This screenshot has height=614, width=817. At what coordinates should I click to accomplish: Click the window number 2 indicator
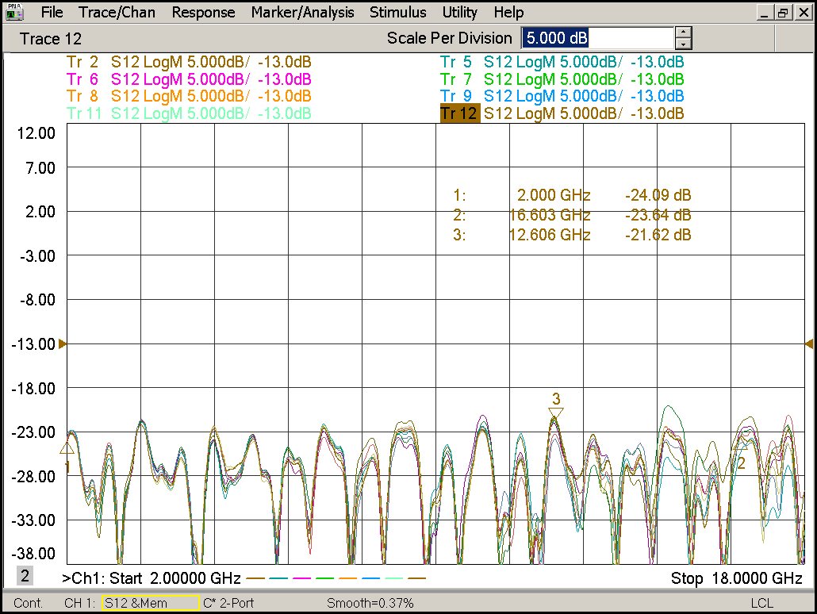coord(25,575)
